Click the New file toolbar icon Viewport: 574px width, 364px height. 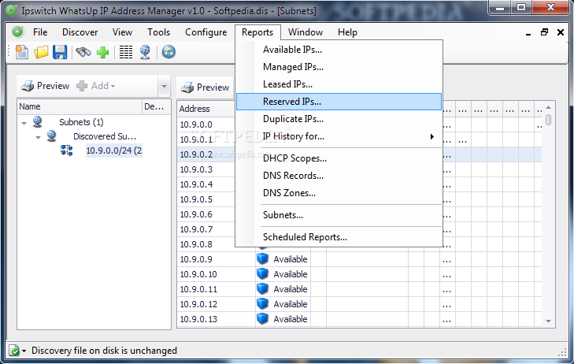(x=21, y=52)
